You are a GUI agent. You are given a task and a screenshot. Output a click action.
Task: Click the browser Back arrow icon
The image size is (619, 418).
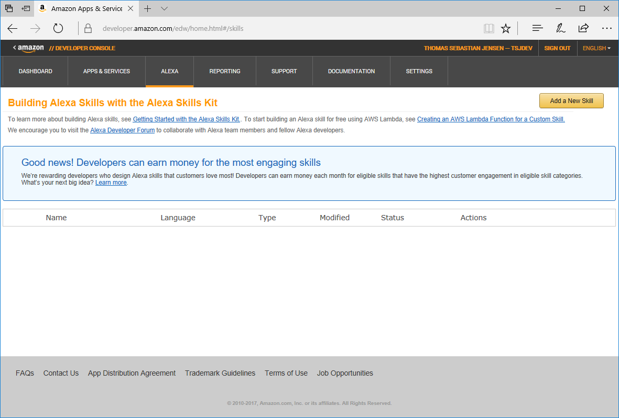point(13,28)
